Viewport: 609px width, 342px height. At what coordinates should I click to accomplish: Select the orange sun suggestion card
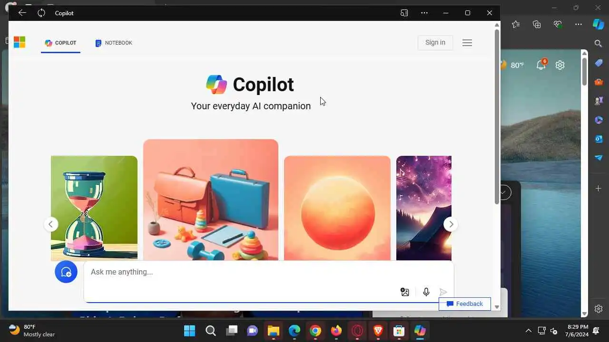tap(337, 208)
